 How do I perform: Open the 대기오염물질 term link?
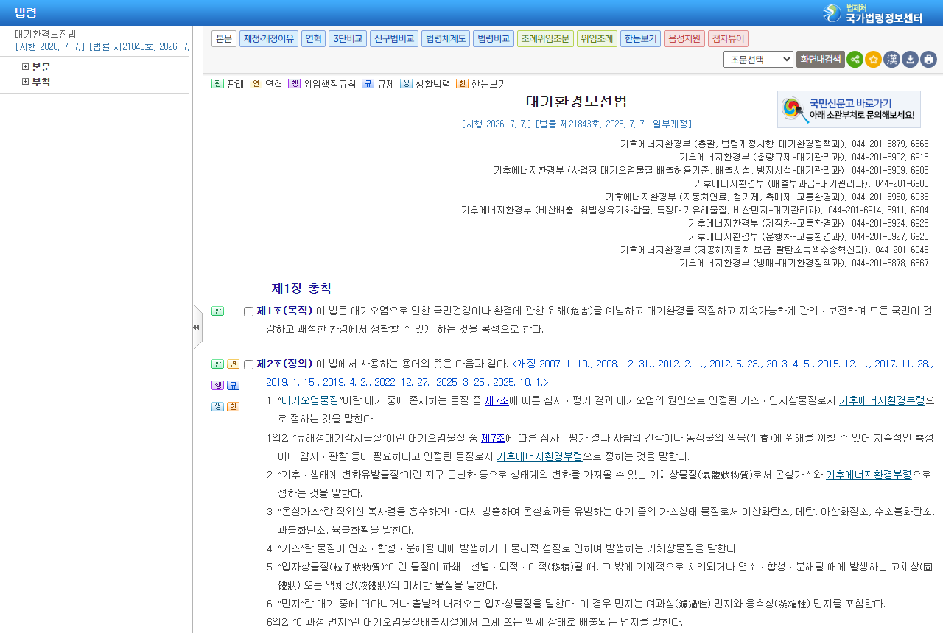[x=310, y=401]
